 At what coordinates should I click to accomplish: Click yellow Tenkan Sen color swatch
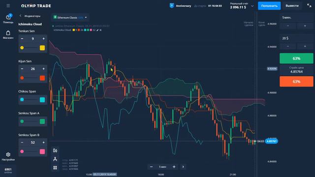pyautogui.click(x=42, y=48)
